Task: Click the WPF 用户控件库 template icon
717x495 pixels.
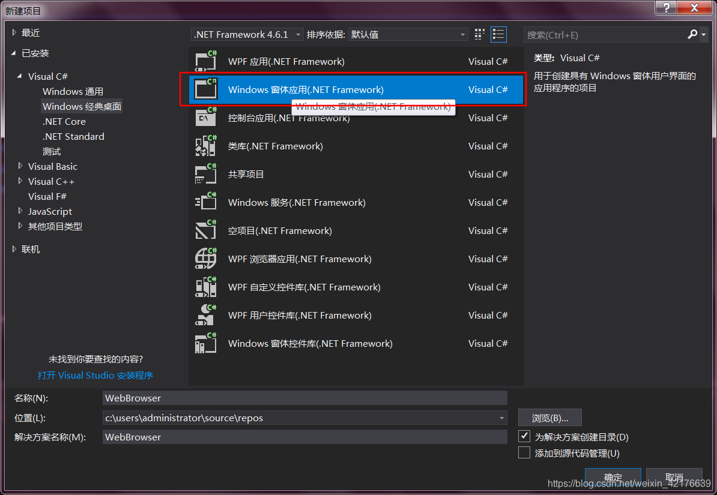Action: [206, 315]
